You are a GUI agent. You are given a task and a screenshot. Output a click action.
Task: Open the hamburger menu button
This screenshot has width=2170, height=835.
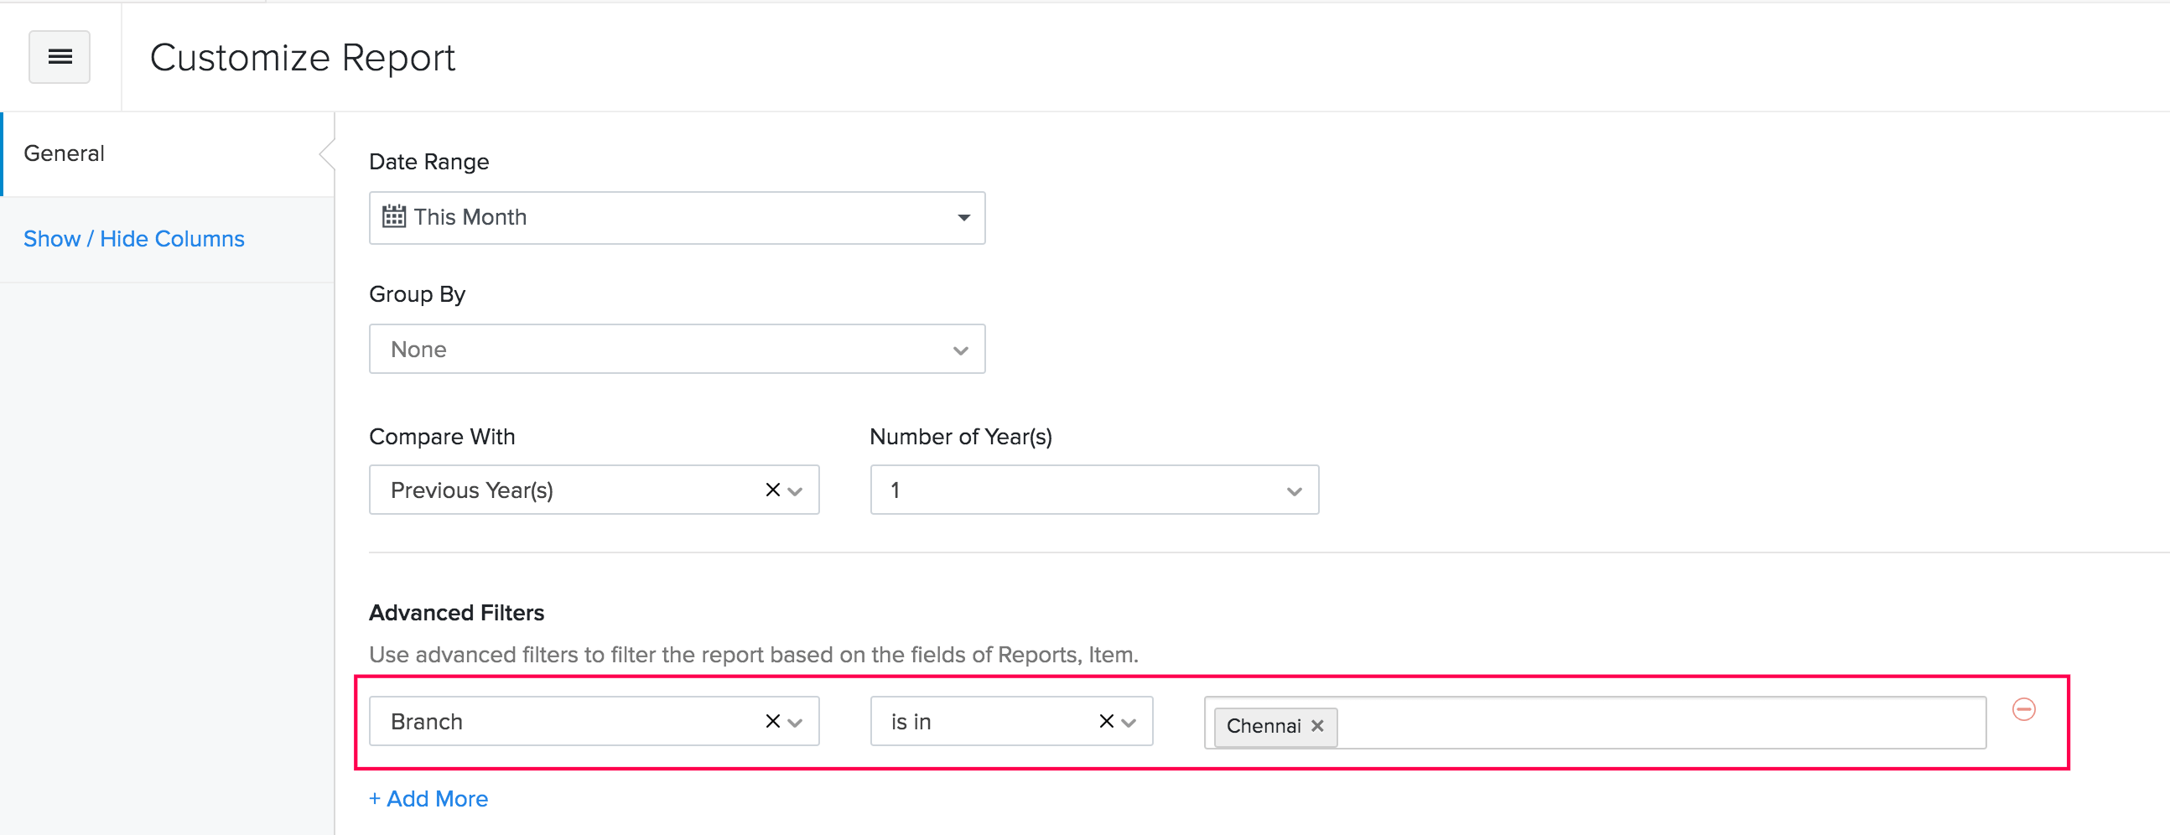click(x=59, y=57)
